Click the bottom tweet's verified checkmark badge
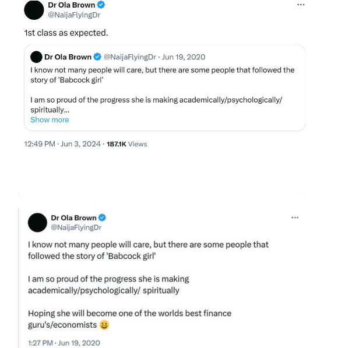 [102, 217]
